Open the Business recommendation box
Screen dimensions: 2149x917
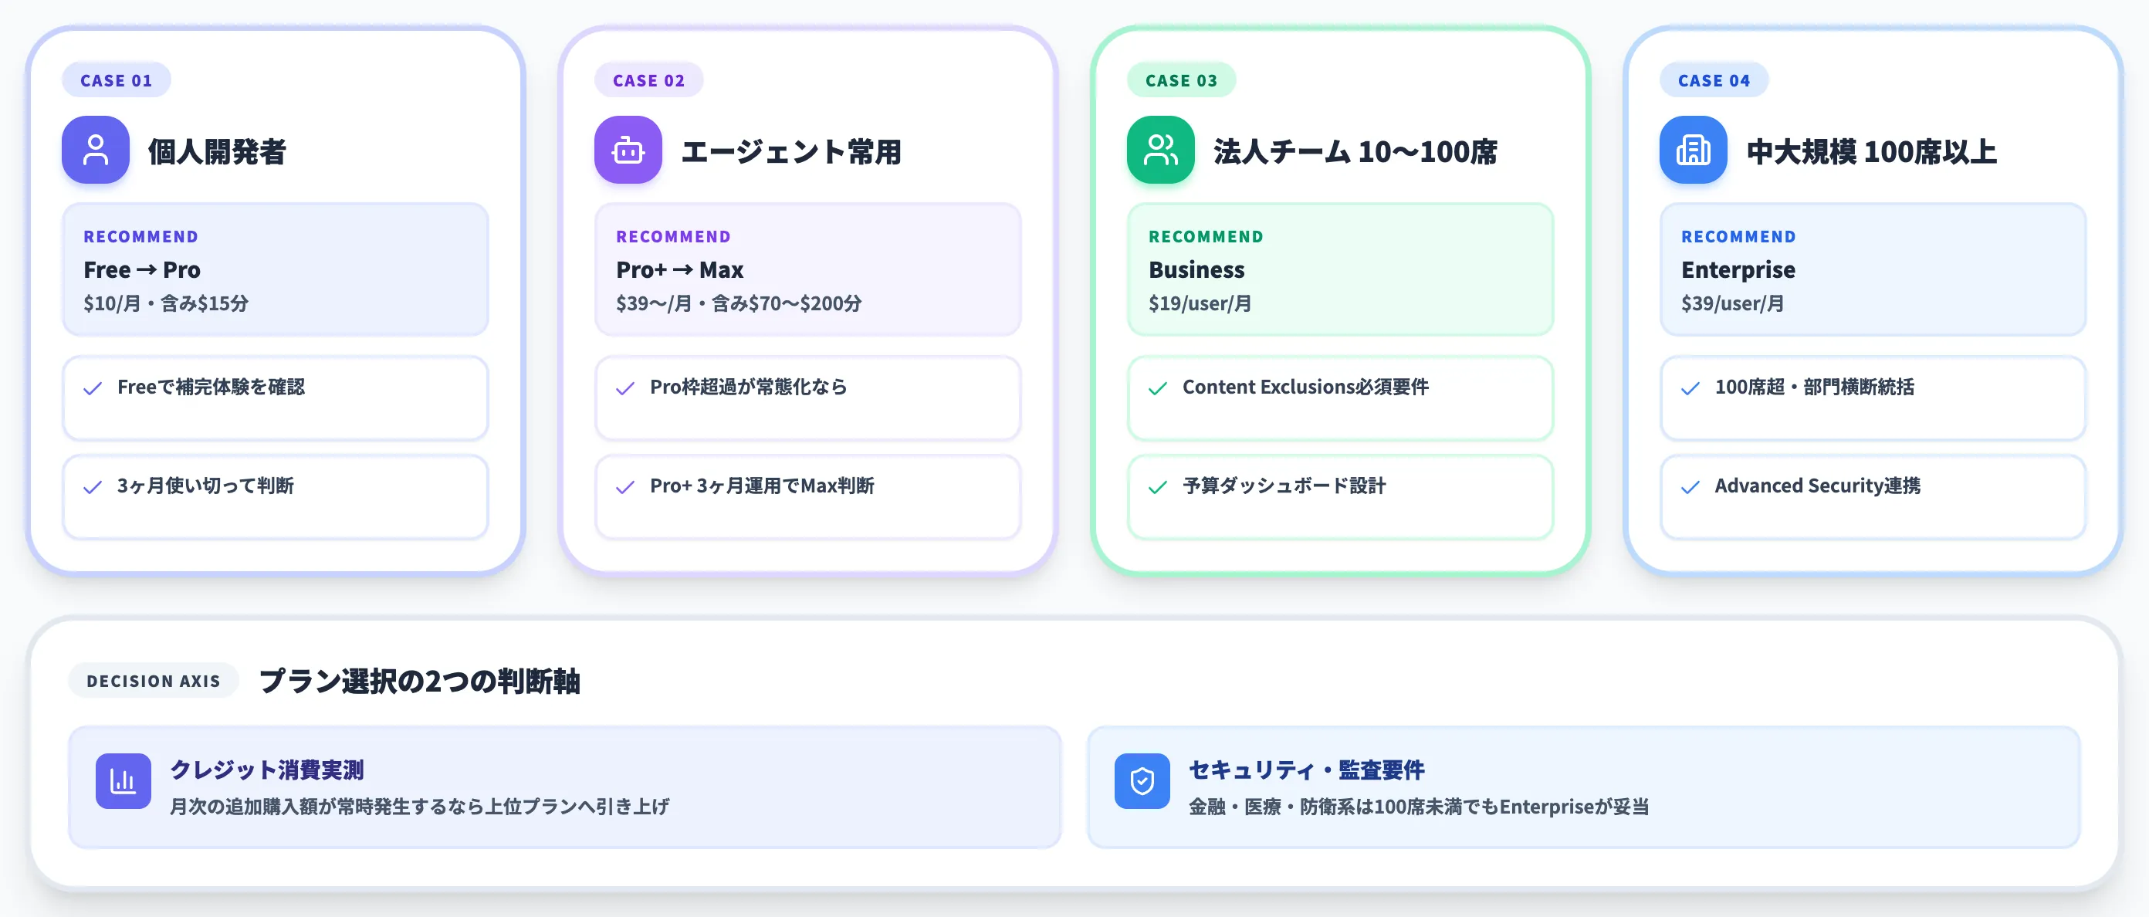(x=1340, y=269)
